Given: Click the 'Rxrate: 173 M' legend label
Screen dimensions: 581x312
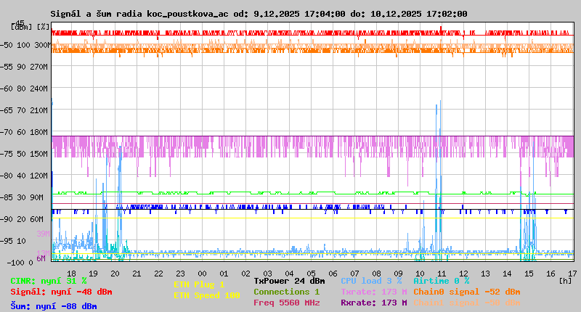Looking at the screenshot, I should (x=374, y=303).
